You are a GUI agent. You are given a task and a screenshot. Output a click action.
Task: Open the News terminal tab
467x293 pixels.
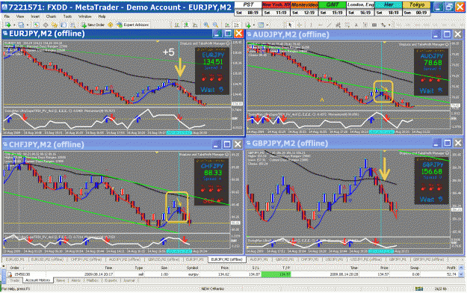click(61, 280)
